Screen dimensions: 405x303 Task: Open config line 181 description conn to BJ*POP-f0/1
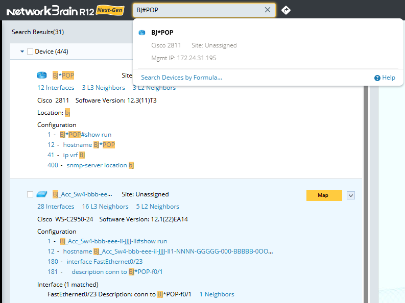tap(117, 272)
